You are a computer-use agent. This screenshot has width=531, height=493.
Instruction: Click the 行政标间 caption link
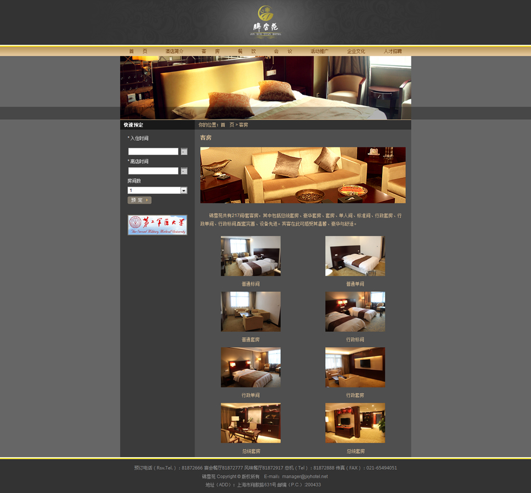[355, 340]
